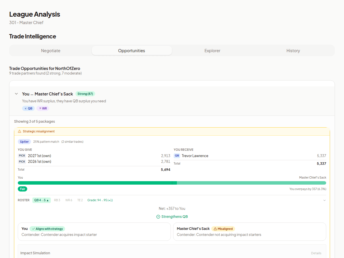344x258 pixels.
Task: Click the QB need badge
Action: pyautogui.click(x=28, y=108)
